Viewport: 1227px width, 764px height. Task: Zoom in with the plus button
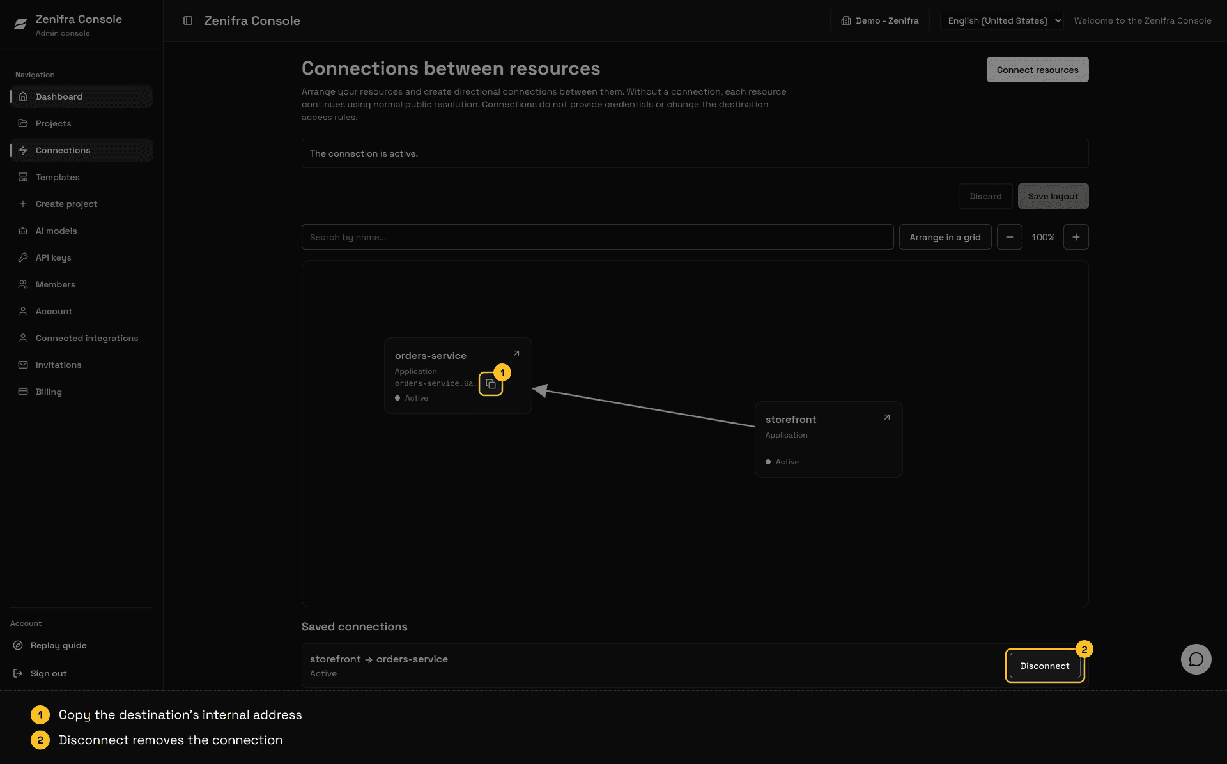point(1076,237)
